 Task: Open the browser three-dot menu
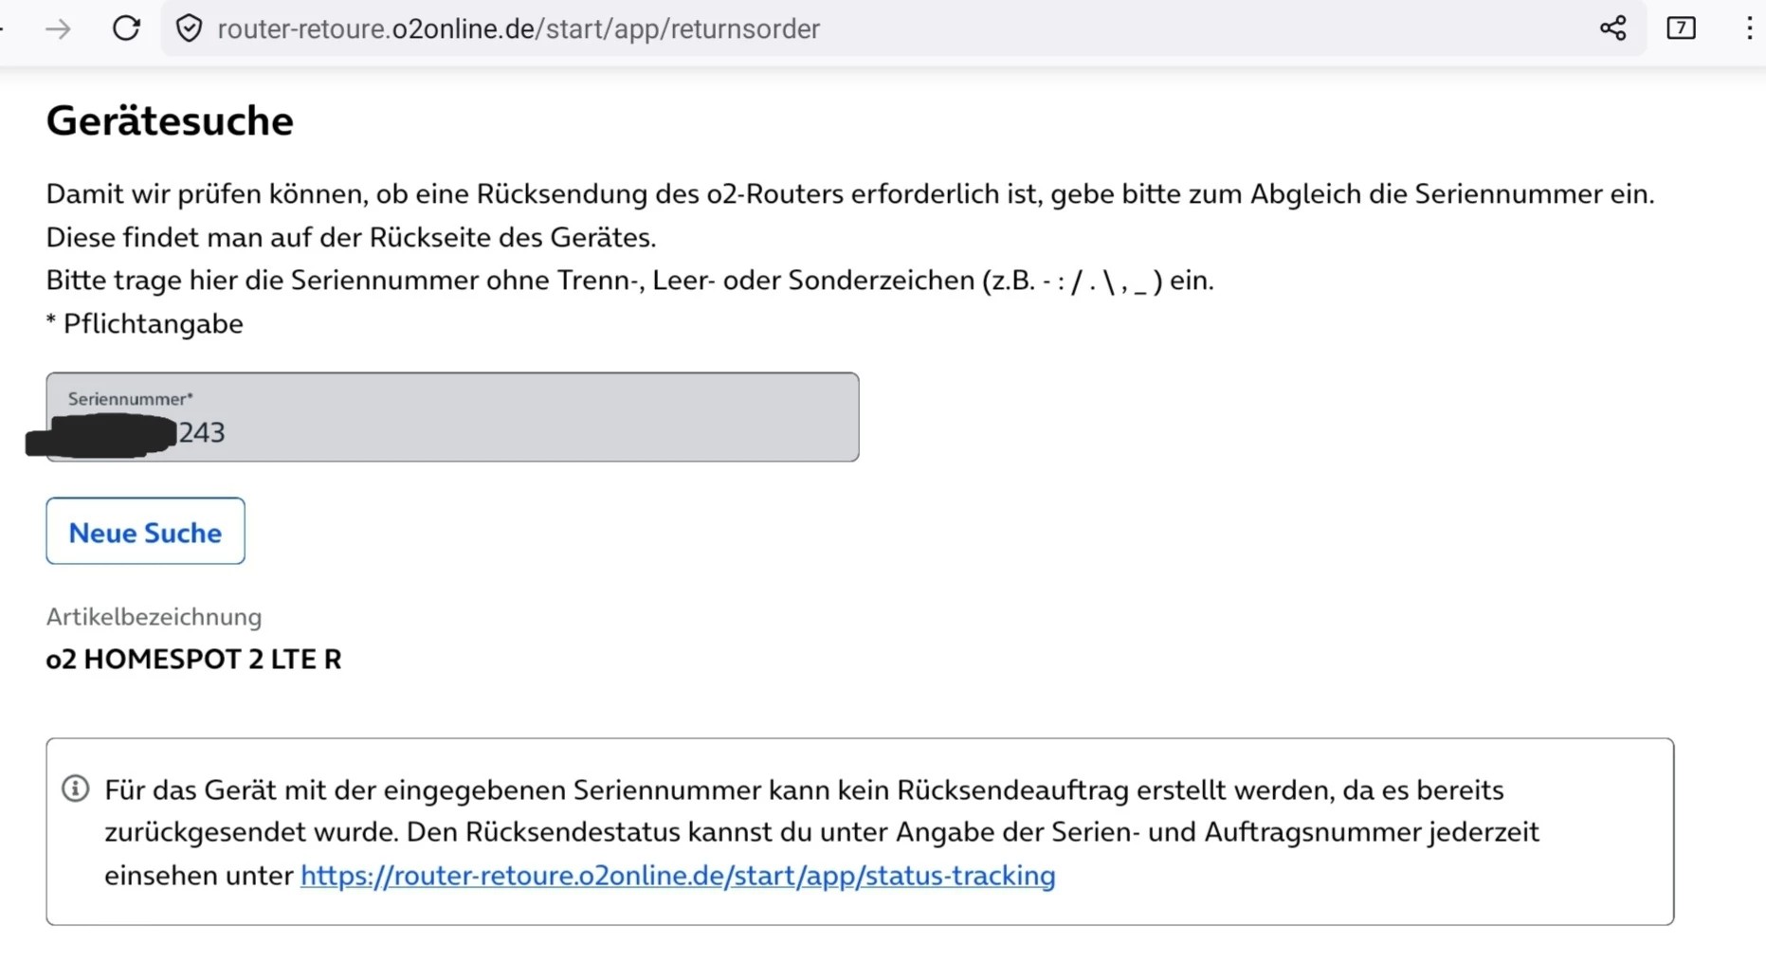(x=1749, y=28)
